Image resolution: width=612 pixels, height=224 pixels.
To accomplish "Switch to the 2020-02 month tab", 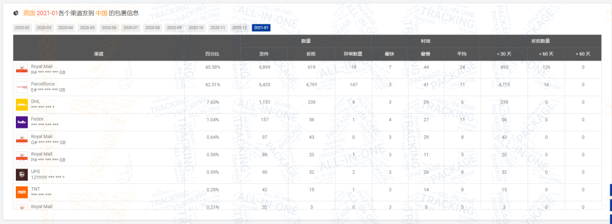I will [22, 28].
